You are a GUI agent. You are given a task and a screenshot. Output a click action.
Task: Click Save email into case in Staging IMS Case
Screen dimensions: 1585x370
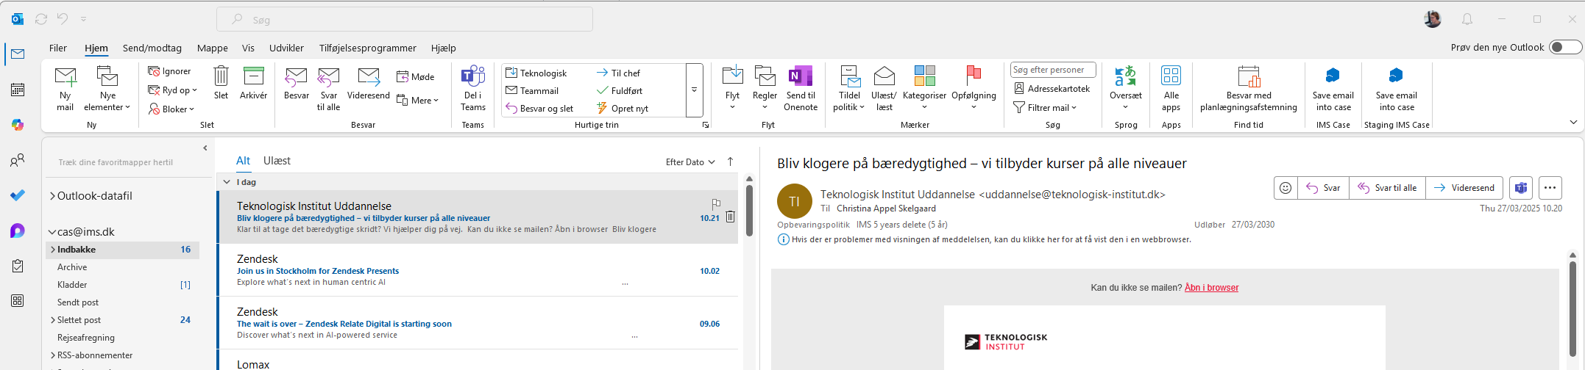pos(1396,89)
